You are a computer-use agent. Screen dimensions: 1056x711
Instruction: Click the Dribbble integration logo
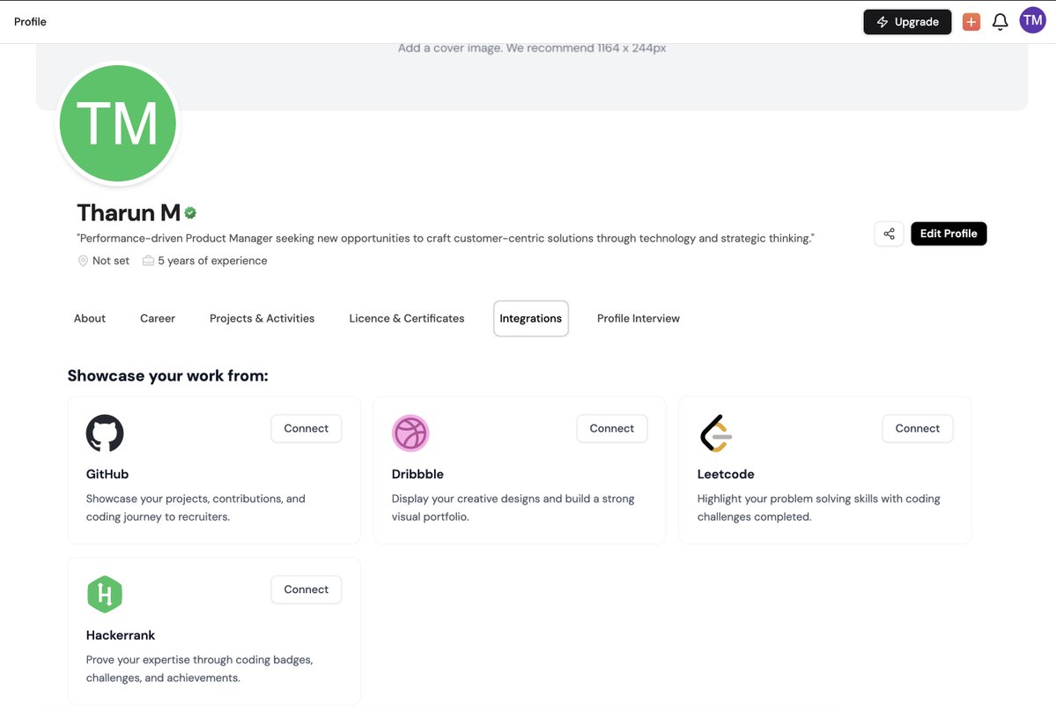(x=410, y=433)
